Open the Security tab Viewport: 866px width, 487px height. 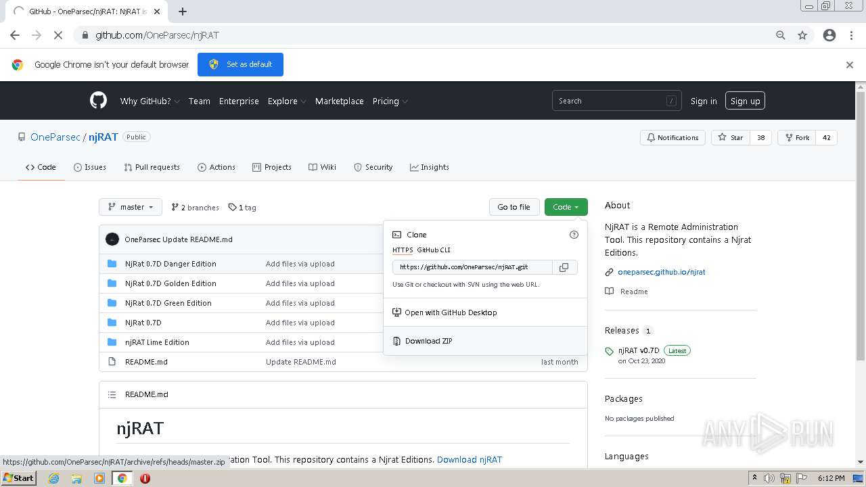373,167
